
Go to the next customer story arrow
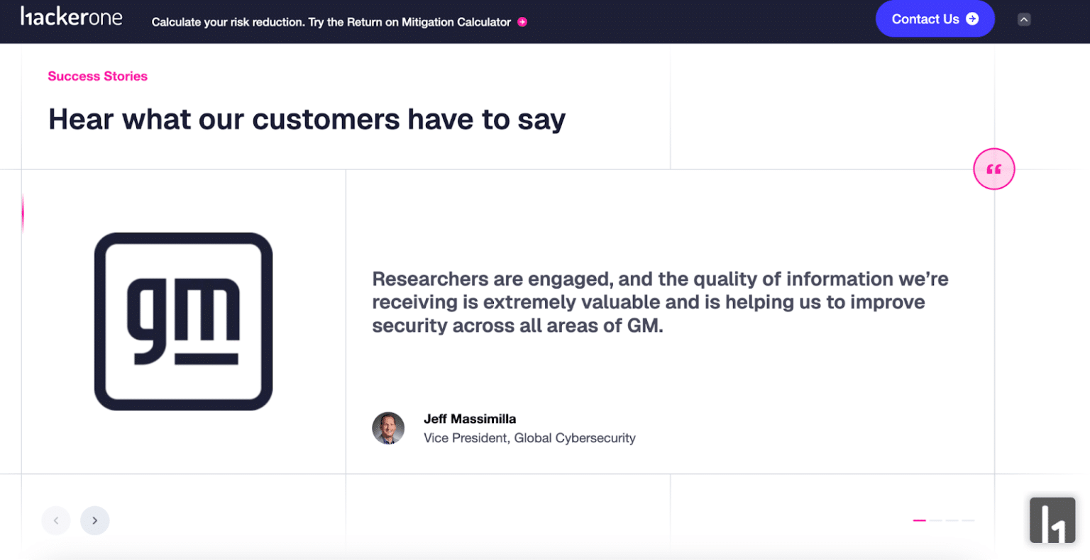coord(95,520)
